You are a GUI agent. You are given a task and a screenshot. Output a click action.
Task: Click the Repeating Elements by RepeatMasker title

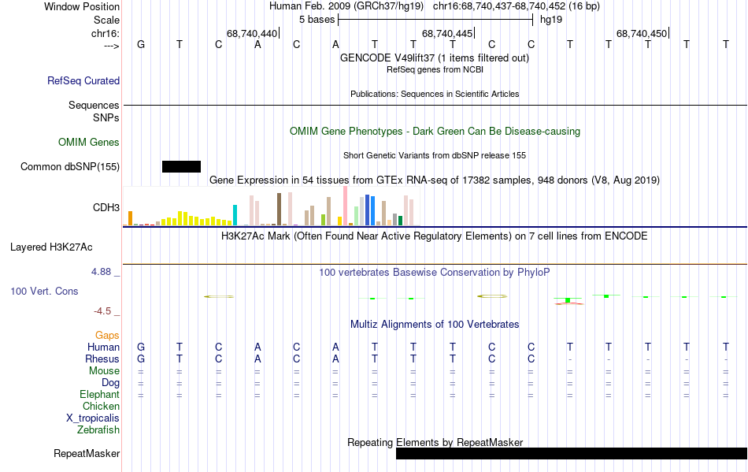435,442
